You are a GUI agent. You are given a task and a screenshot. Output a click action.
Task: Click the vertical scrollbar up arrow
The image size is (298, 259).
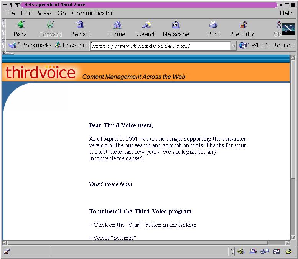click(293, 58)
